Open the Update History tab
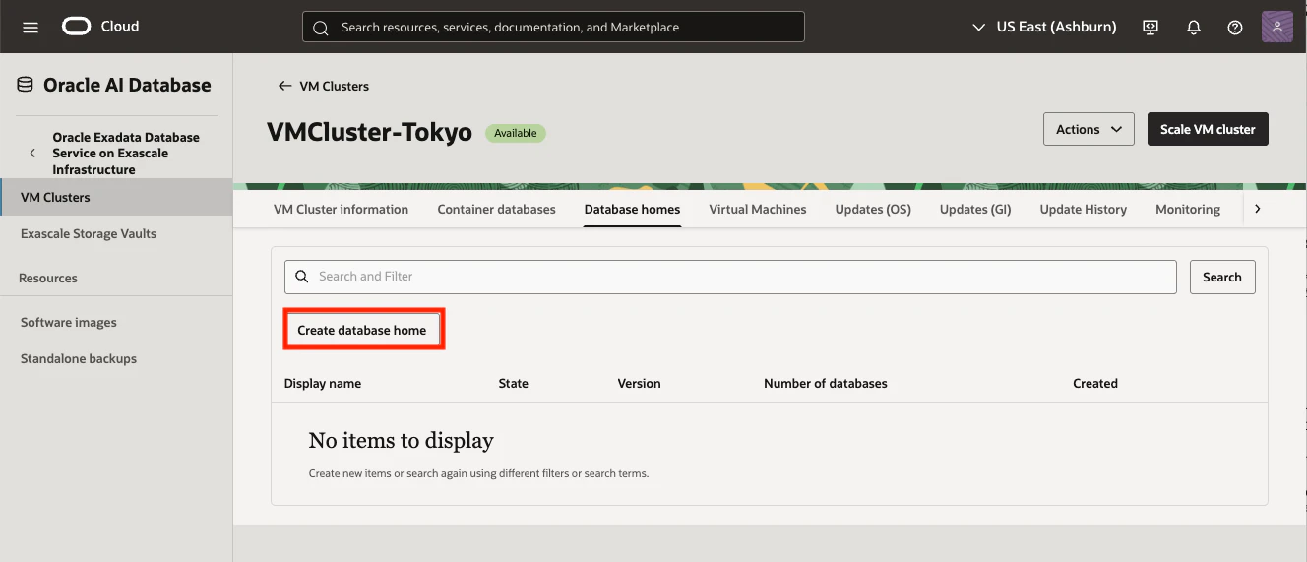 click(x=1084, y=209)
